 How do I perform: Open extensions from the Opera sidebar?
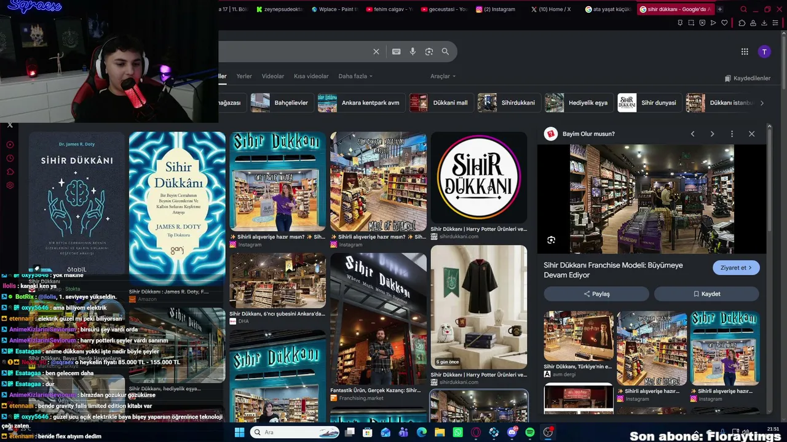[10, 172]
